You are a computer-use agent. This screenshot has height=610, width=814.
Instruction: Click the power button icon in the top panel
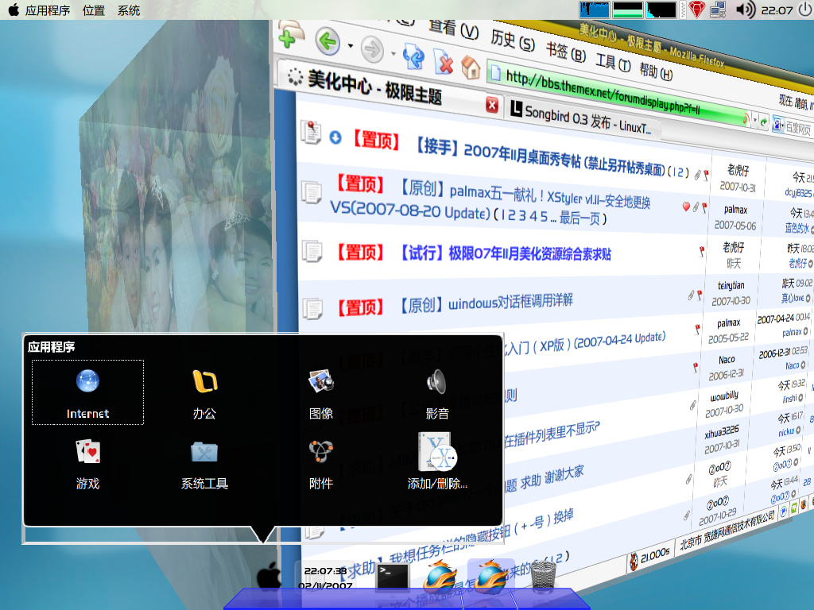[x=805, y=10]
